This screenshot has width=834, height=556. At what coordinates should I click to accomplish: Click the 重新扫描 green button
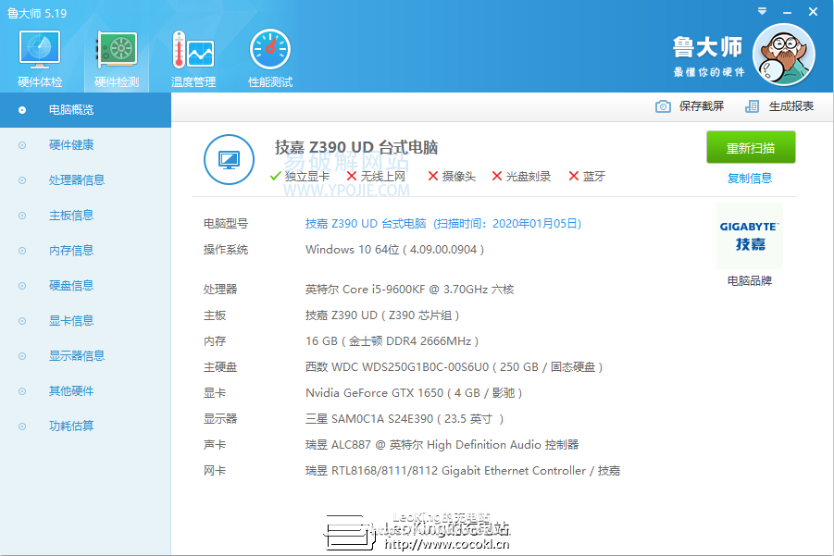point(751,147)
